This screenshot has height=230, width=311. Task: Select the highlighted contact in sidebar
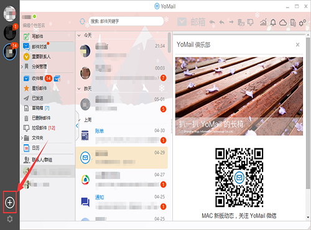pos(49,172)
